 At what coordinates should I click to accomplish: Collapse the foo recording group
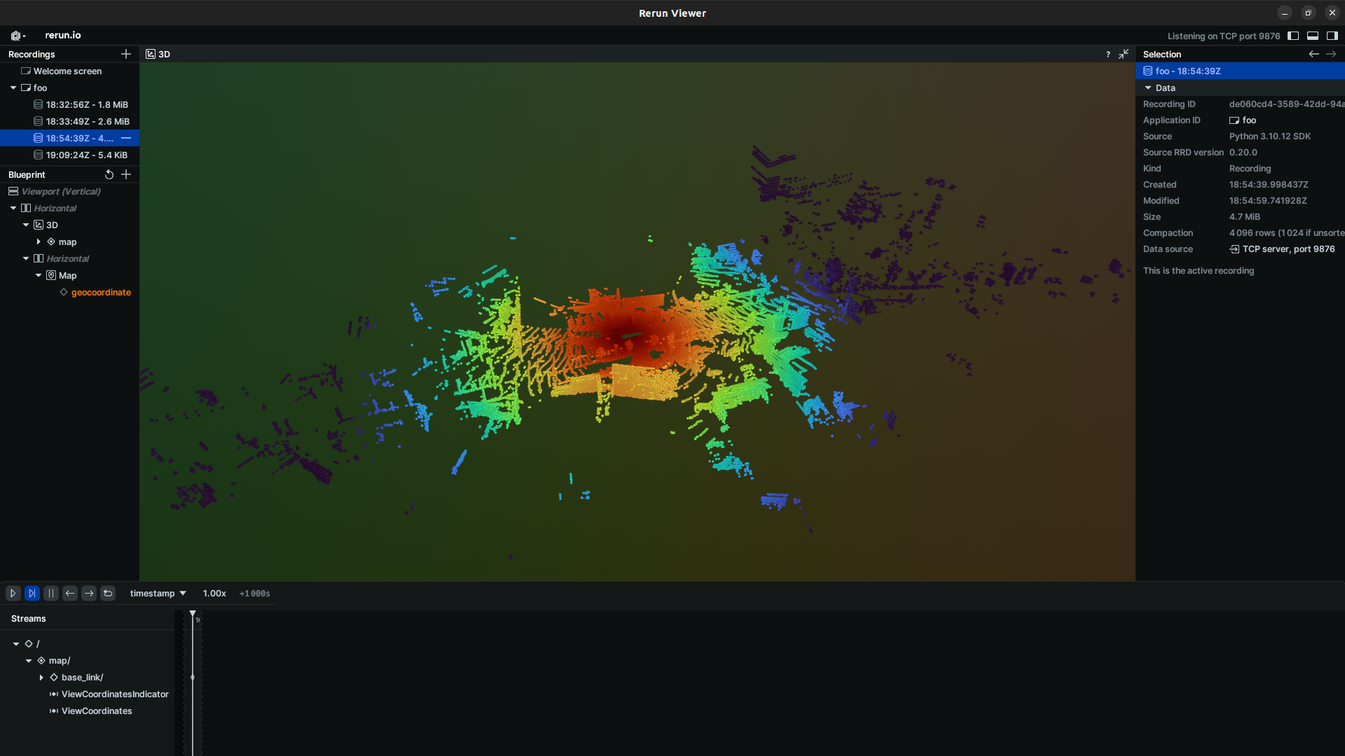pyautogui.click(x=12, y=87)
